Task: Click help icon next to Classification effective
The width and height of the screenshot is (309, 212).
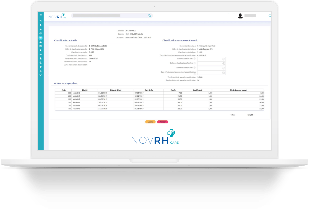Action: [x=194, y=68]
